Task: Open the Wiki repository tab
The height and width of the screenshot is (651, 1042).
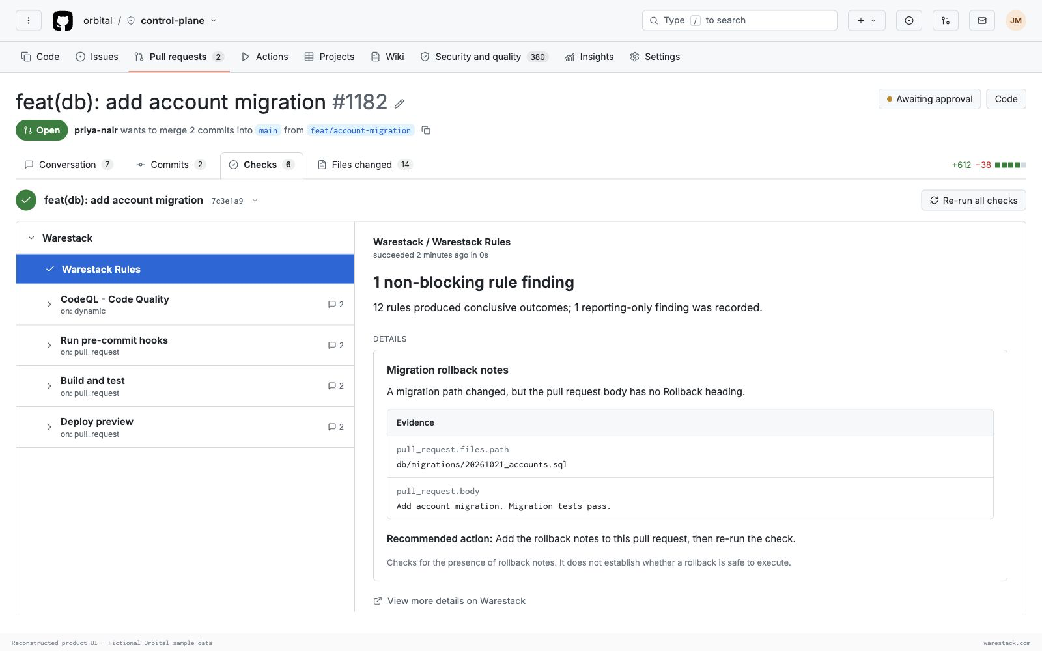Action: tap(387, 57)
